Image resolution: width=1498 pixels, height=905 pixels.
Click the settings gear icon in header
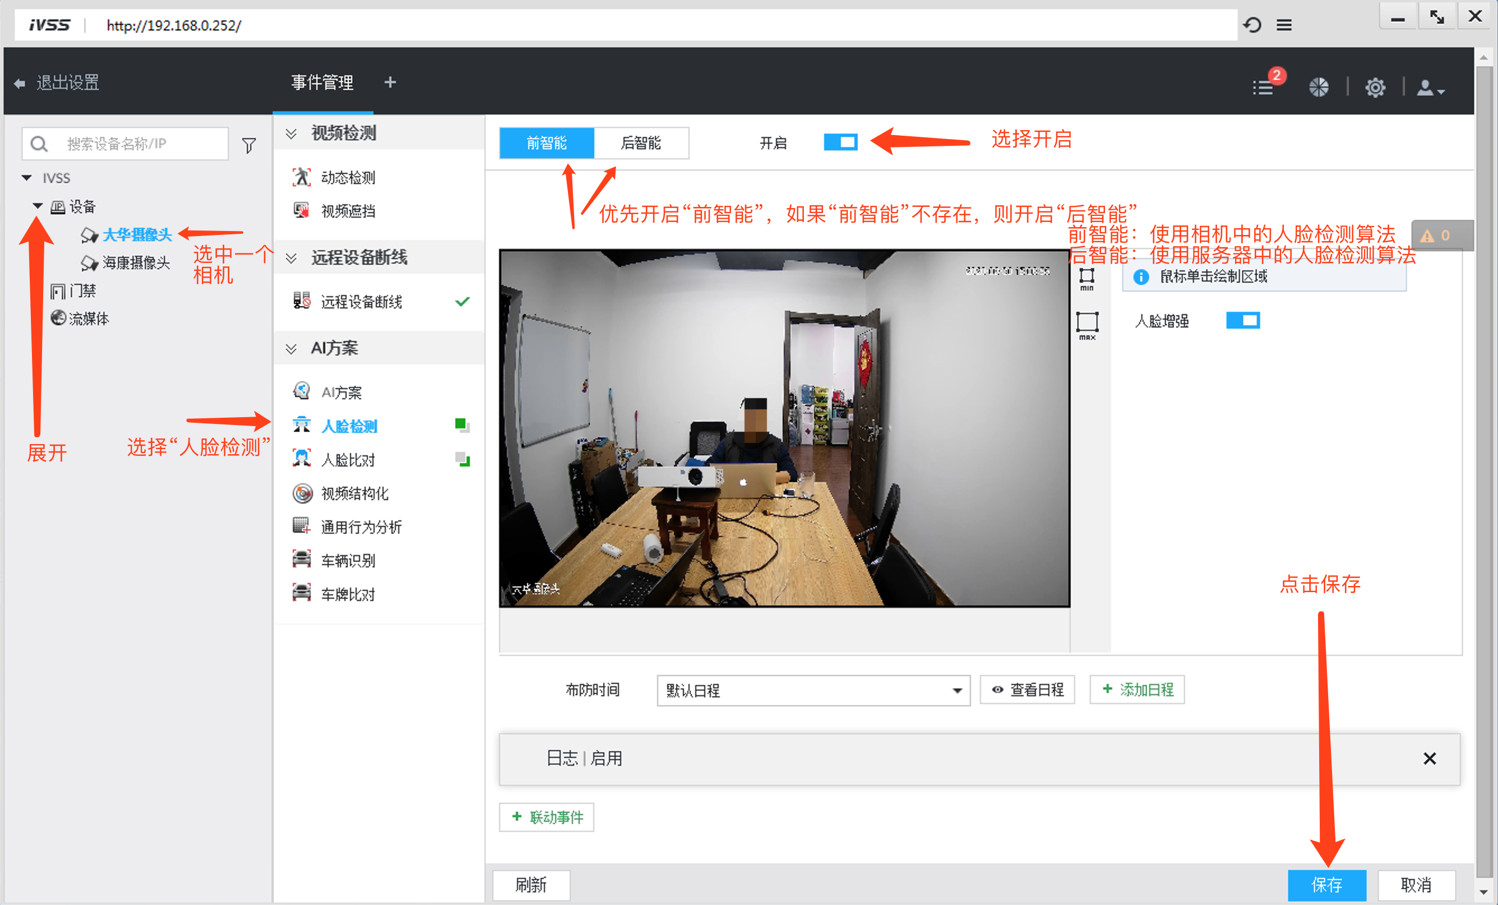[x=1375, y=87]
